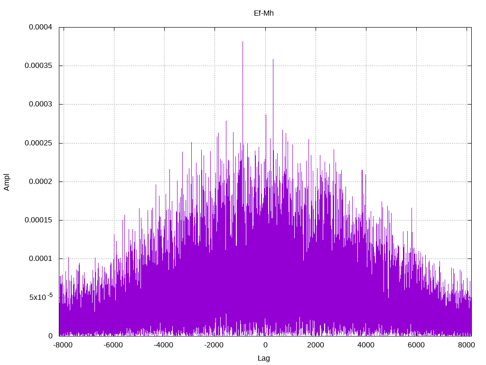The width and height of the screenshot is (486, 365).
Task: Click the second-tallest peak tip near 0.00036
Action: point(273,59)
